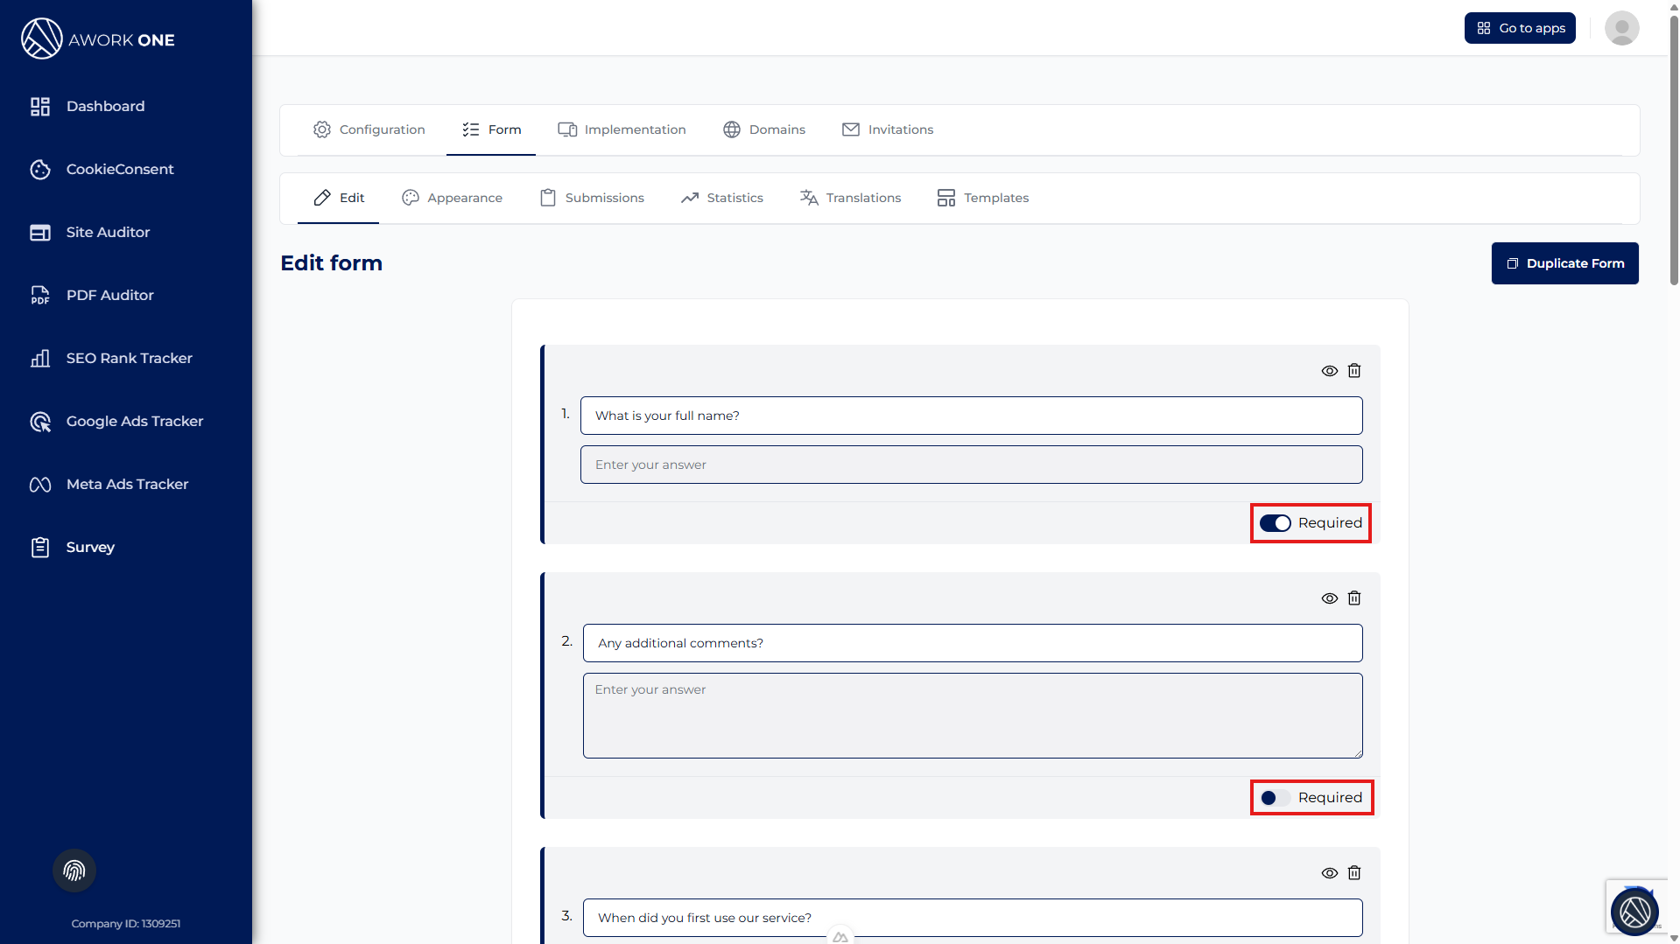Open the Translations tab
1680x944 pixels.
pyautogui.click(x=850, y=198)
